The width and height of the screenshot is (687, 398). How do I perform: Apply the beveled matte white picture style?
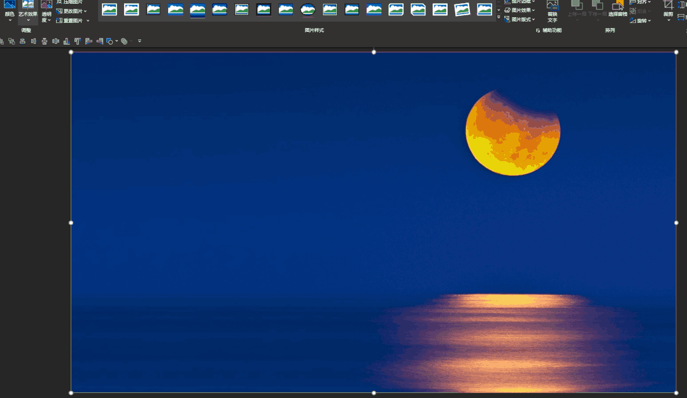click(131, 9)
